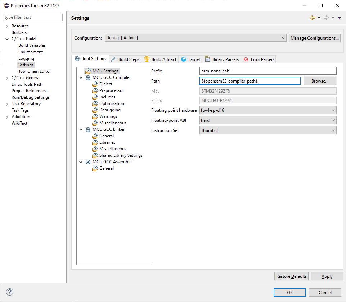
Task: Switch to the Error Parsers tab
Action: (259, 59)
